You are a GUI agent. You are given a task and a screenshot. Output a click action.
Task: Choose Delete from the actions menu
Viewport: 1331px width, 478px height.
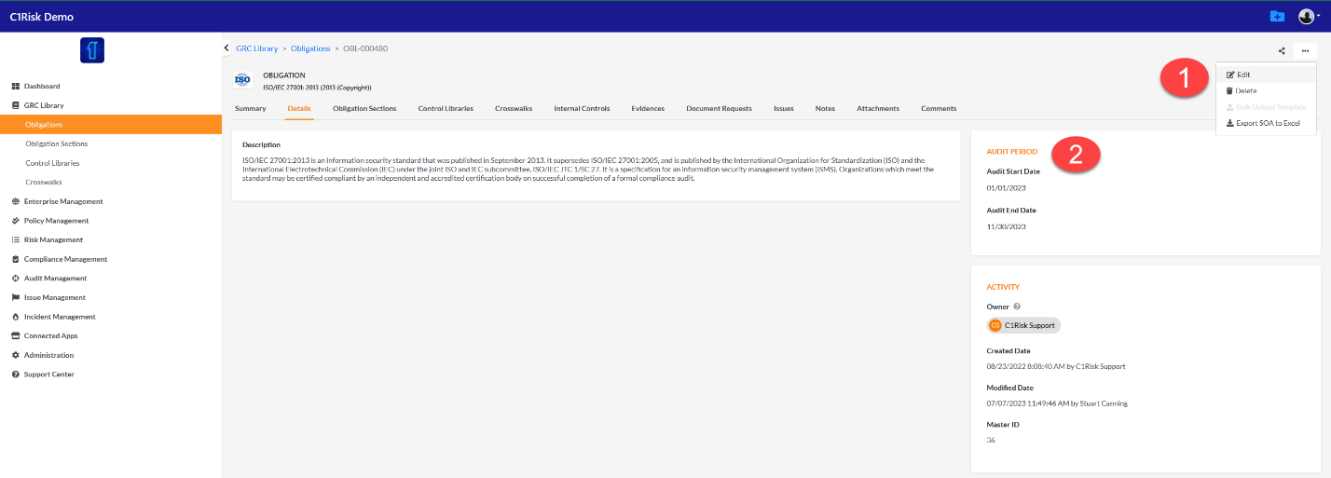(x=1266, y=90)
